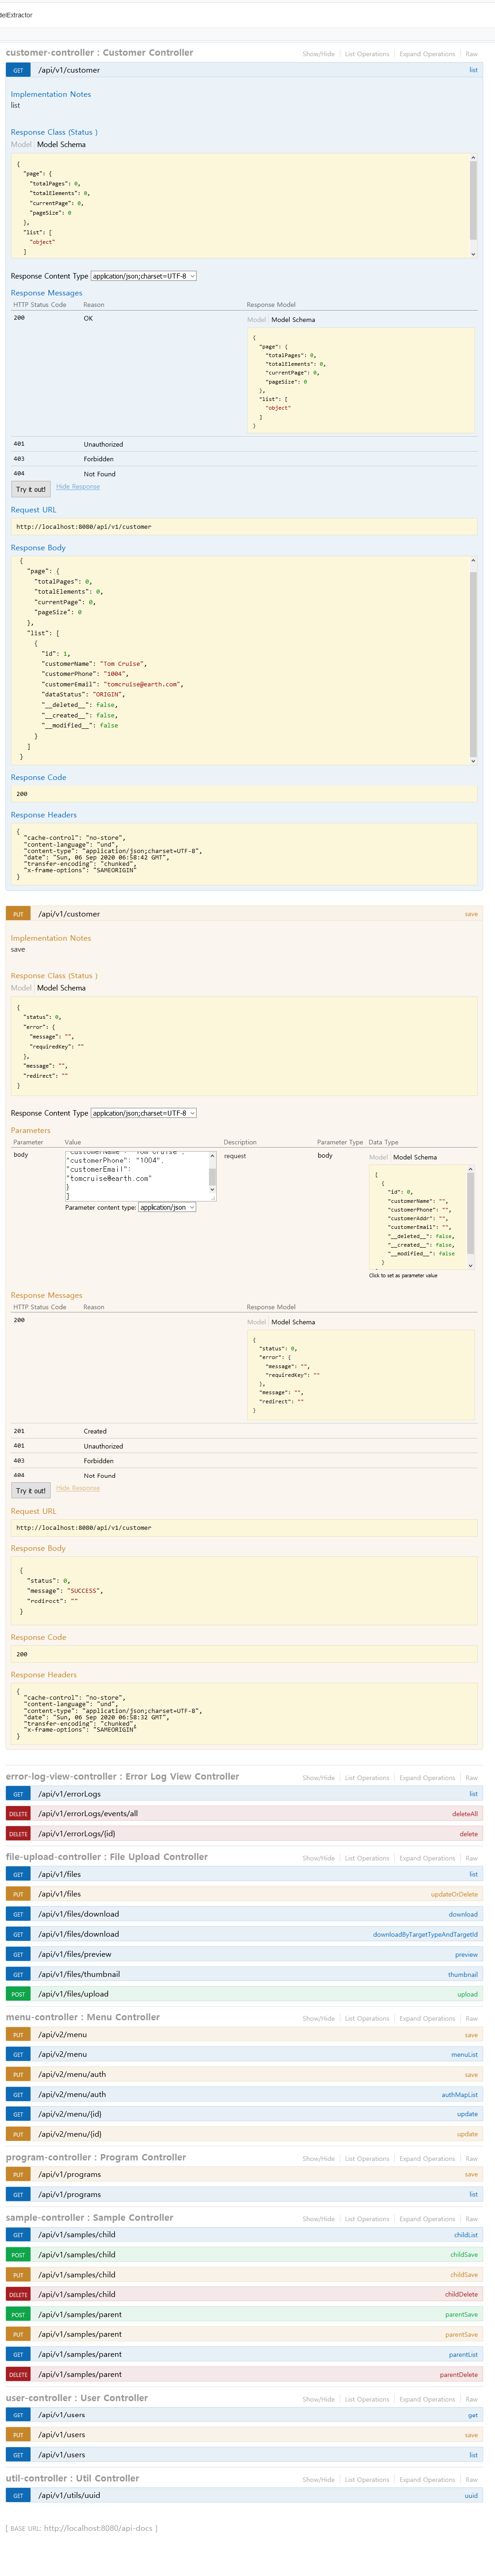Toggle Show/Hide for menu-controller
Image resolution: width=495 pixels, height=2576 pixels.
319,2018
